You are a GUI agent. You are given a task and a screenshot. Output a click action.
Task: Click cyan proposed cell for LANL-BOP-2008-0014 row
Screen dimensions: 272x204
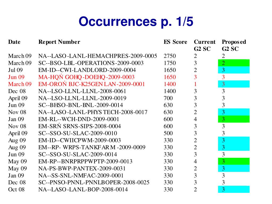point(234,189)
